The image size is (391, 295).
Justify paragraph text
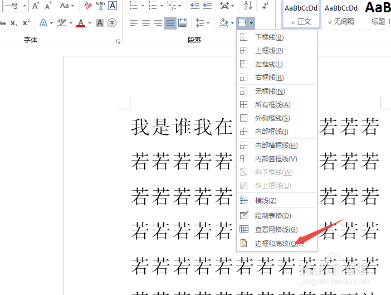pos(170,23)
